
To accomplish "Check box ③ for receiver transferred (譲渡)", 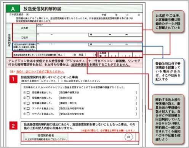I will tap(28, 103).
